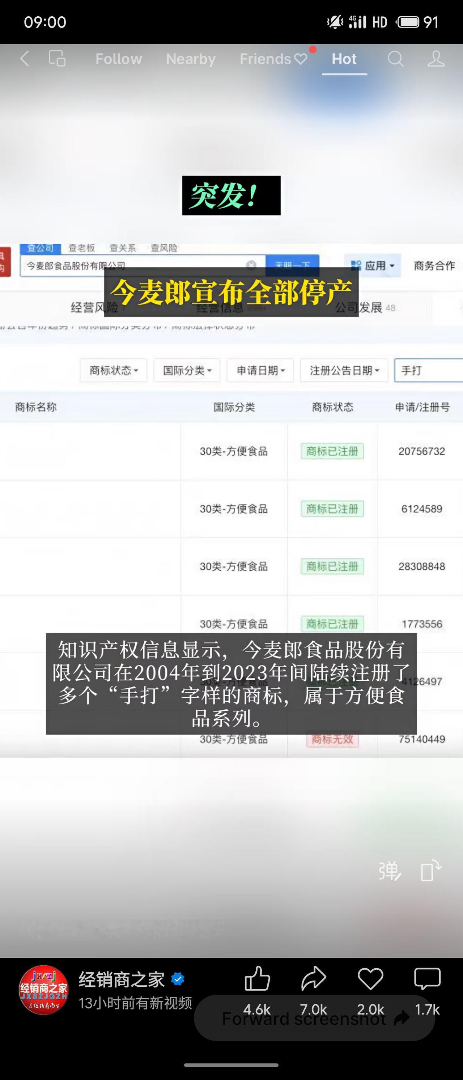Open the profile person icon
This screenshot has height=1080, width=463.
pyautogui.click(x=436, y=59)
